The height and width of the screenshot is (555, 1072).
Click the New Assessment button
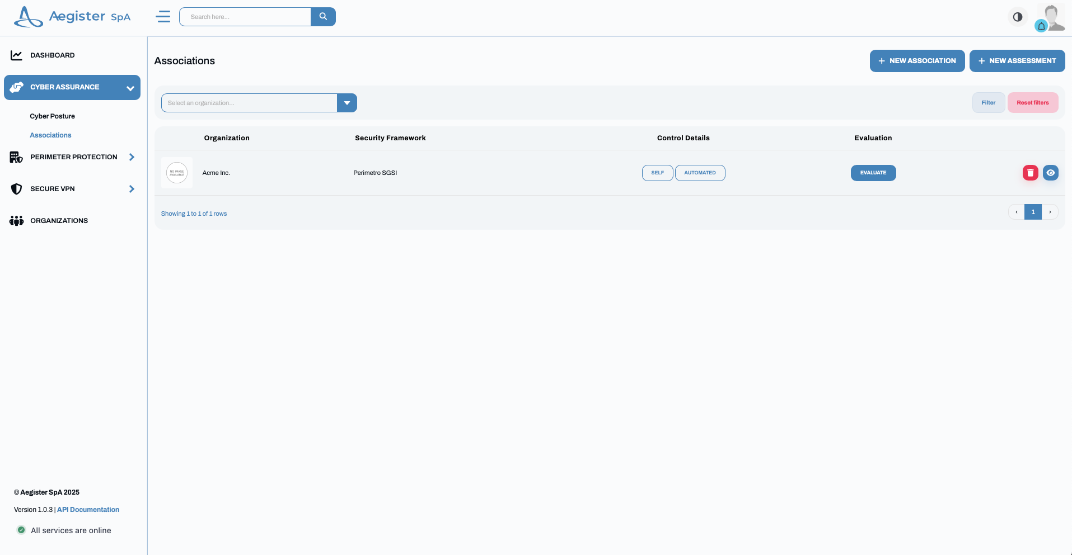point(1017,61)
